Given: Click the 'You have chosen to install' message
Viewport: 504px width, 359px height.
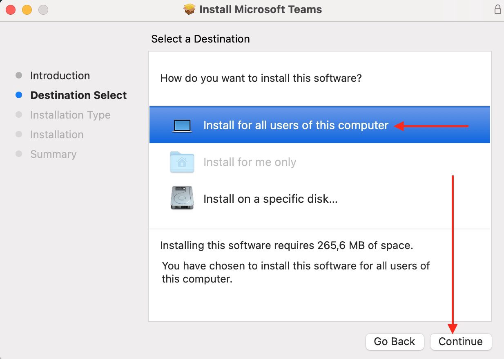Looking at the screenshot, I should pos(296,272).
